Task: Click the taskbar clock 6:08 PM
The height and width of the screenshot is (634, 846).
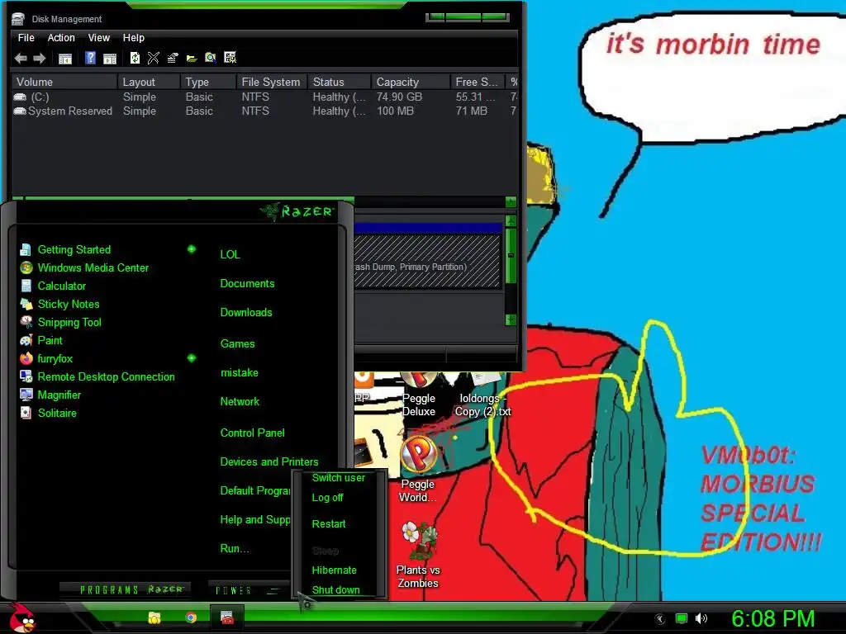Action: [x=772, y=619]
